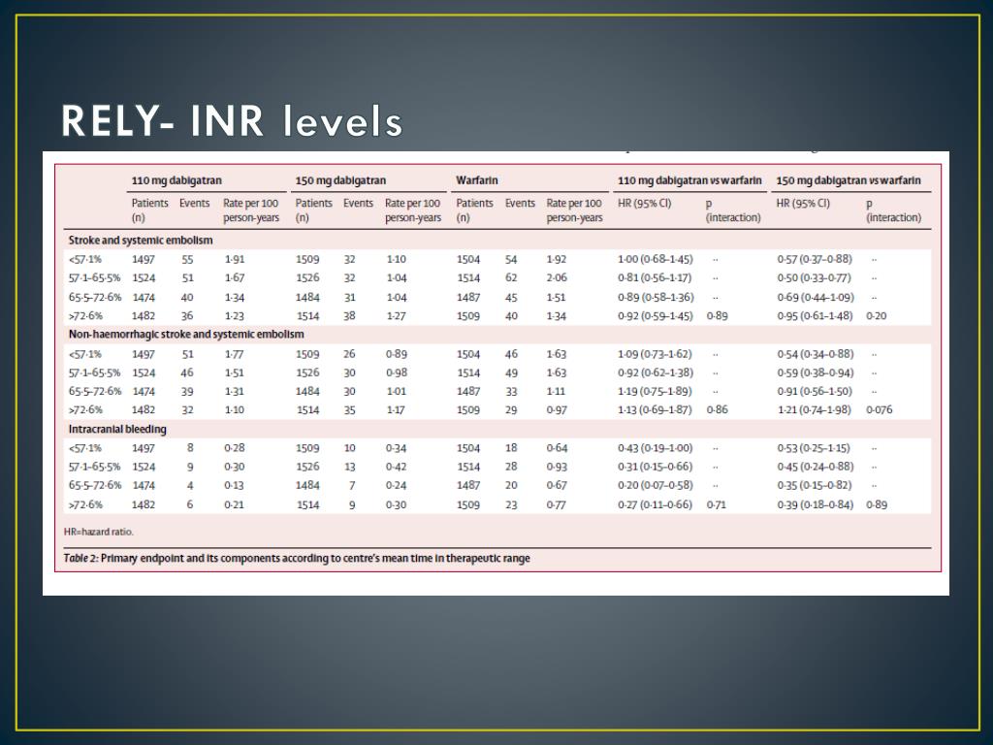Click the "Warfarin" group column header
This screenshot has height=745, width=993.
click(477, 180)
